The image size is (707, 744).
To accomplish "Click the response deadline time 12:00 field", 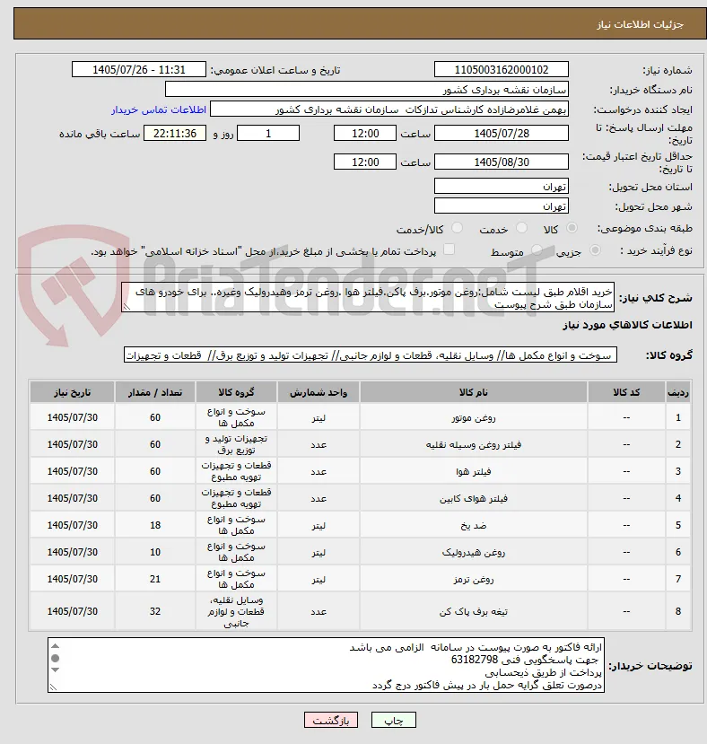I will click(365, 134).
